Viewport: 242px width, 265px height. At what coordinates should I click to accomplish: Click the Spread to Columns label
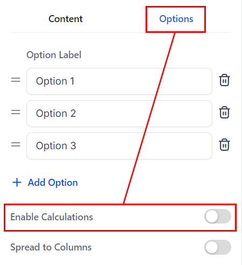coord(51,247)
